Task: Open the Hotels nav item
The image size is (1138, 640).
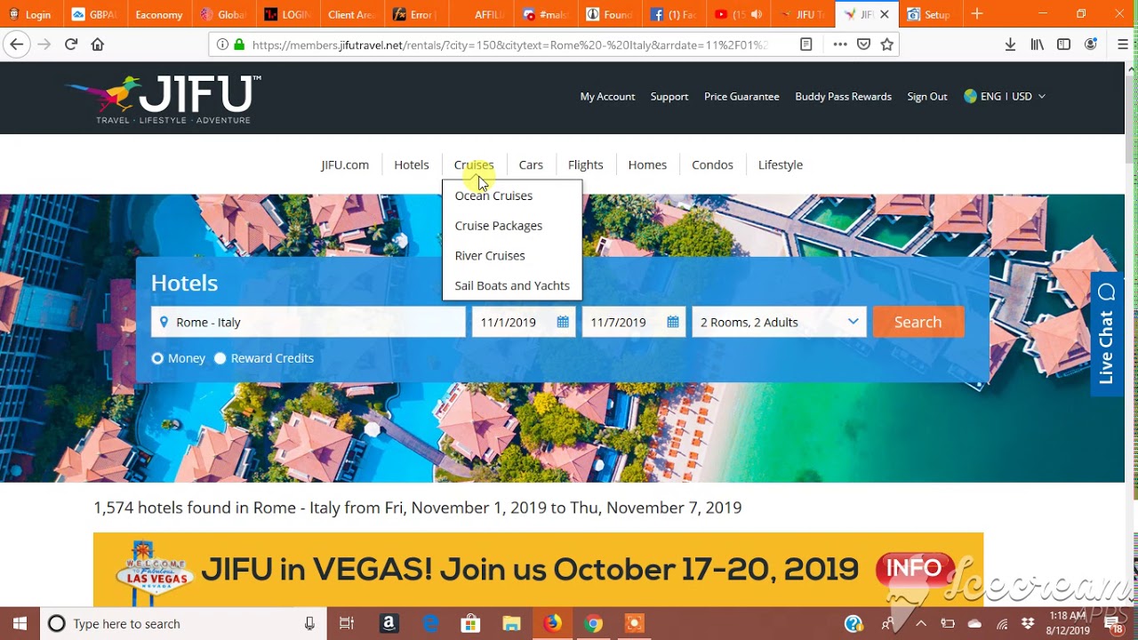Action: [412, 164]
